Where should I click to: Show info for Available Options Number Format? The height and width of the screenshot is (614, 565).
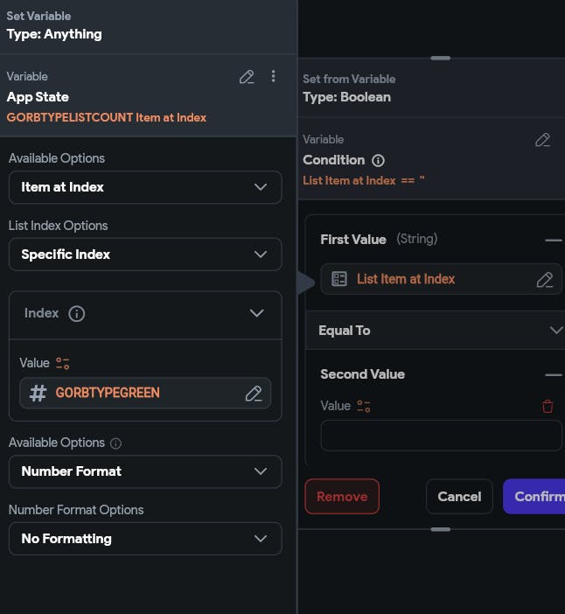[116, 443]
